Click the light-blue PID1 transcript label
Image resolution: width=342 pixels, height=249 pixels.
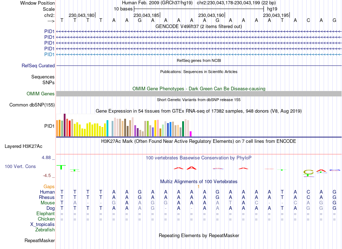(x=49, y=54)
